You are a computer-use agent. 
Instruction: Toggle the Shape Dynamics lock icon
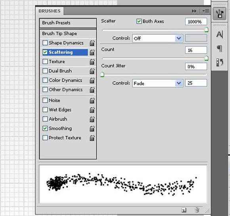pyautogui.click(x=92, y=43)
